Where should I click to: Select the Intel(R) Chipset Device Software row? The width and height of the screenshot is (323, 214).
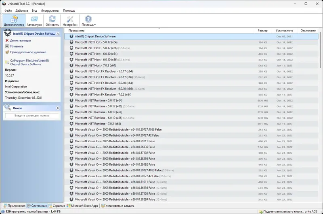point(191,36)
